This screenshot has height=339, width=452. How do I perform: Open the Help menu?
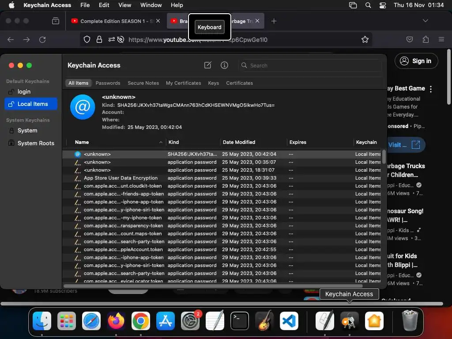[x=177, y=5]
